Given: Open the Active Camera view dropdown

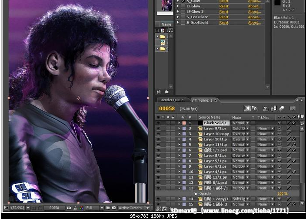Looking at the screenshot, I should point(132,208).
